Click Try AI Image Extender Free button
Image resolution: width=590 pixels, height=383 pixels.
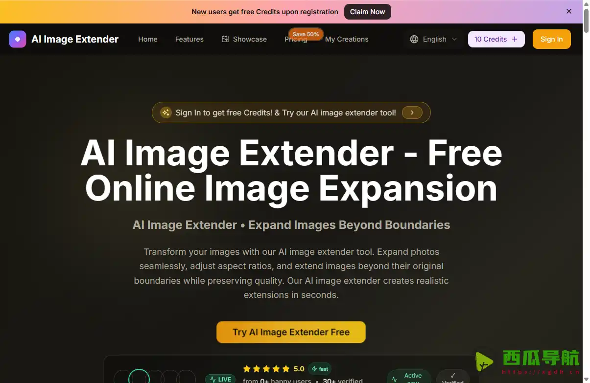tap(291, 332)
